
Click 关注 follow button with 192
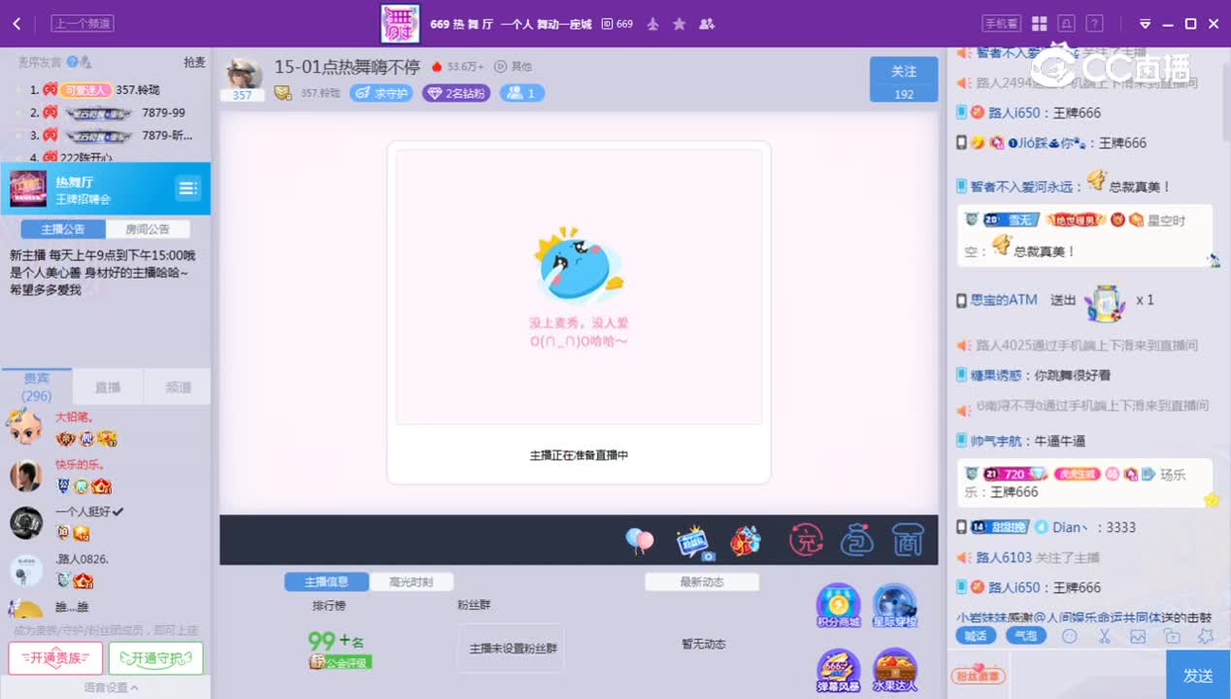click(x=904, y=80)
